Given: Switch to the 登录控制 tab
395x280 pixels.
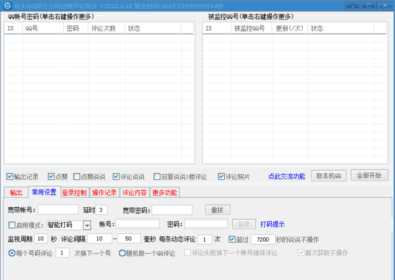Looking at the screenshot, I should [x=74, y=193].
